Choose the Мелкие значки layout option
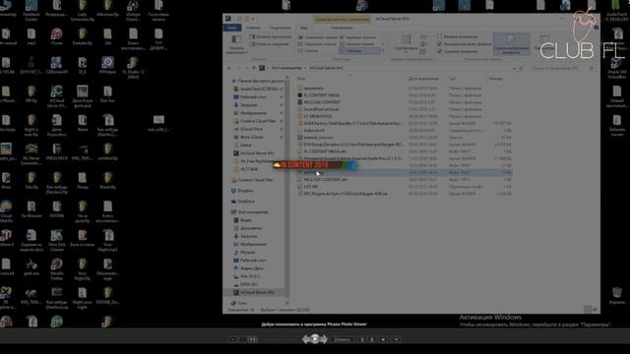Screen dimensions: 630x354 [x=356, y=44]
